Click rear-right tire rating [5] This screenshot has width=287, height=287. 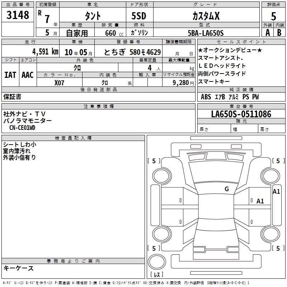pos(278,249)
